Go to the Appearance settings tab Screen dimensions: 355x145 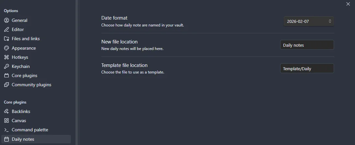point(24,48)
